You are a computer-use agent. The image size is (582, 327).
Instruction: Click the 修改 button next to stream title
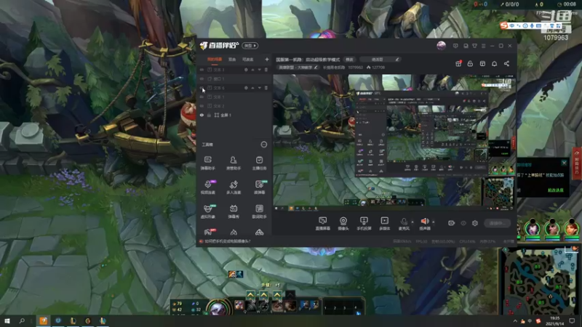pos(349,60)
